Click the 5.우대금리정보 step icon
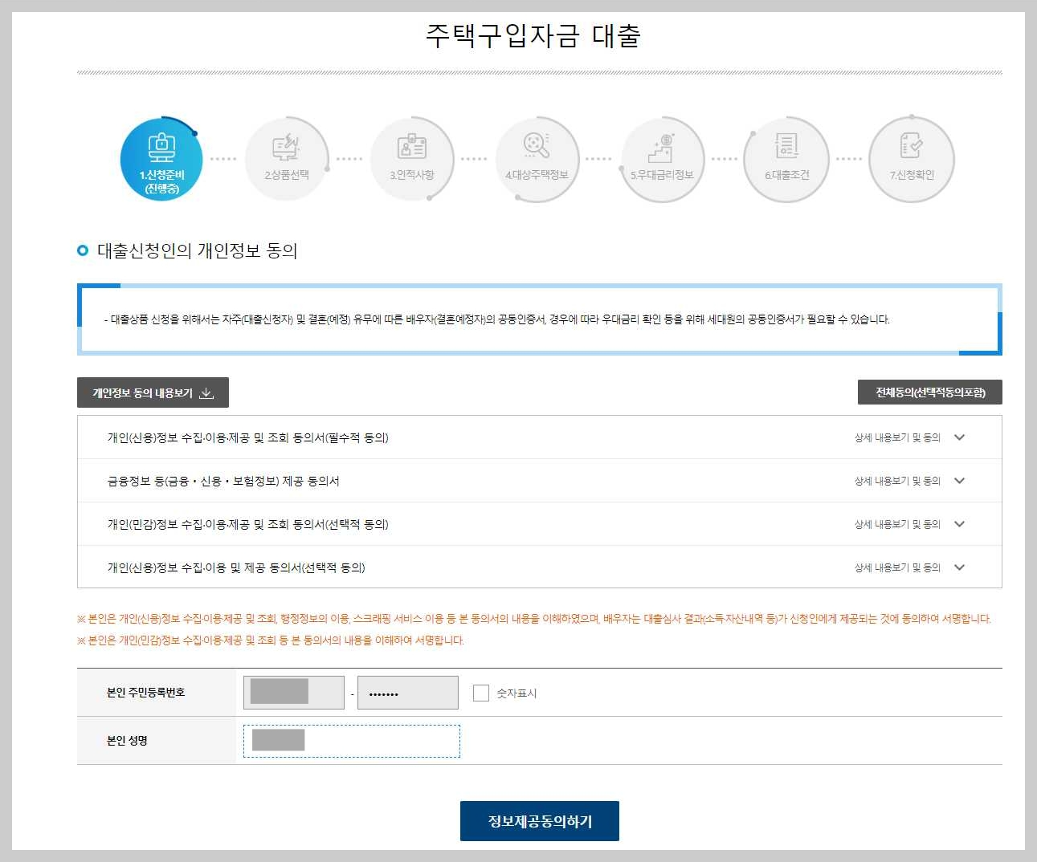 point(662,158)
